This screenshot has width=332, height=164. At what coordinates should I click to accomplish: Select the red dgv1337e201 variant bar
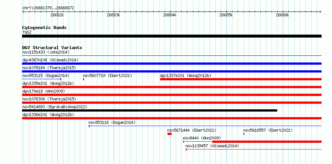(x=241, y=79)
